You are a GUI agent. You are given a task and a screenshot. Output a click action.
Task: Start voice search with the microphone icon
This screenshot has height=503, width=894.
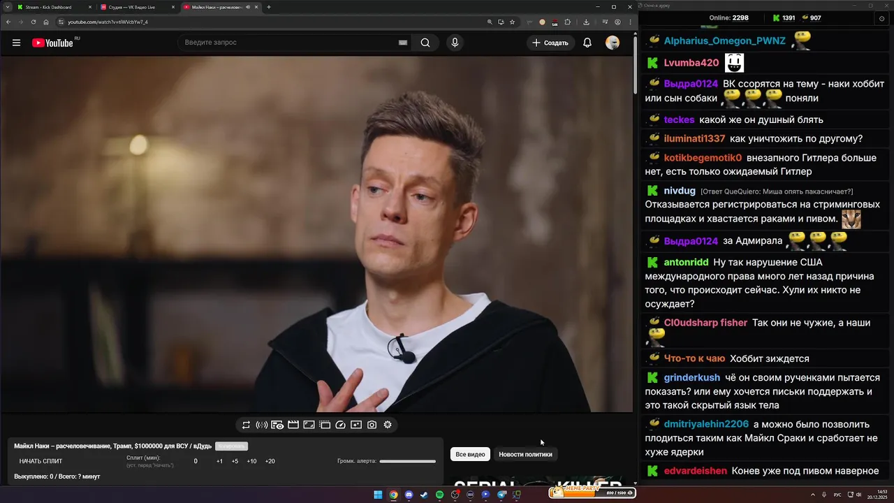455,43
